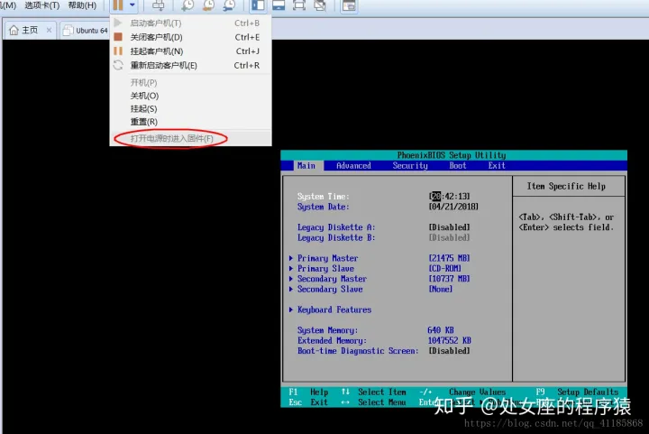Expand the Secondary Master entry
649x434 pixels.
(328, 279)
